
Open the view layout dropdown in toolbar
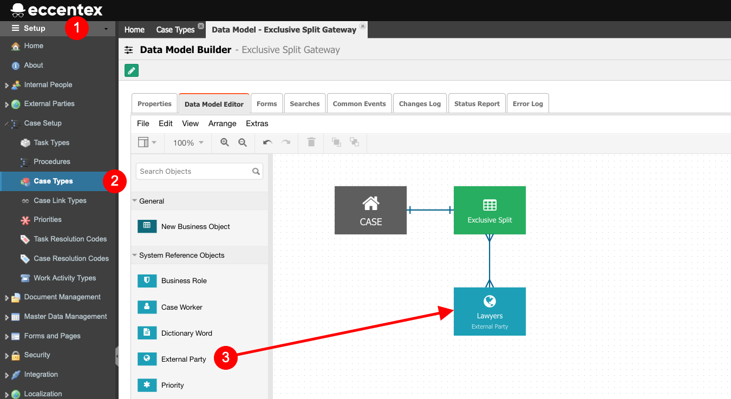[147, 142]
